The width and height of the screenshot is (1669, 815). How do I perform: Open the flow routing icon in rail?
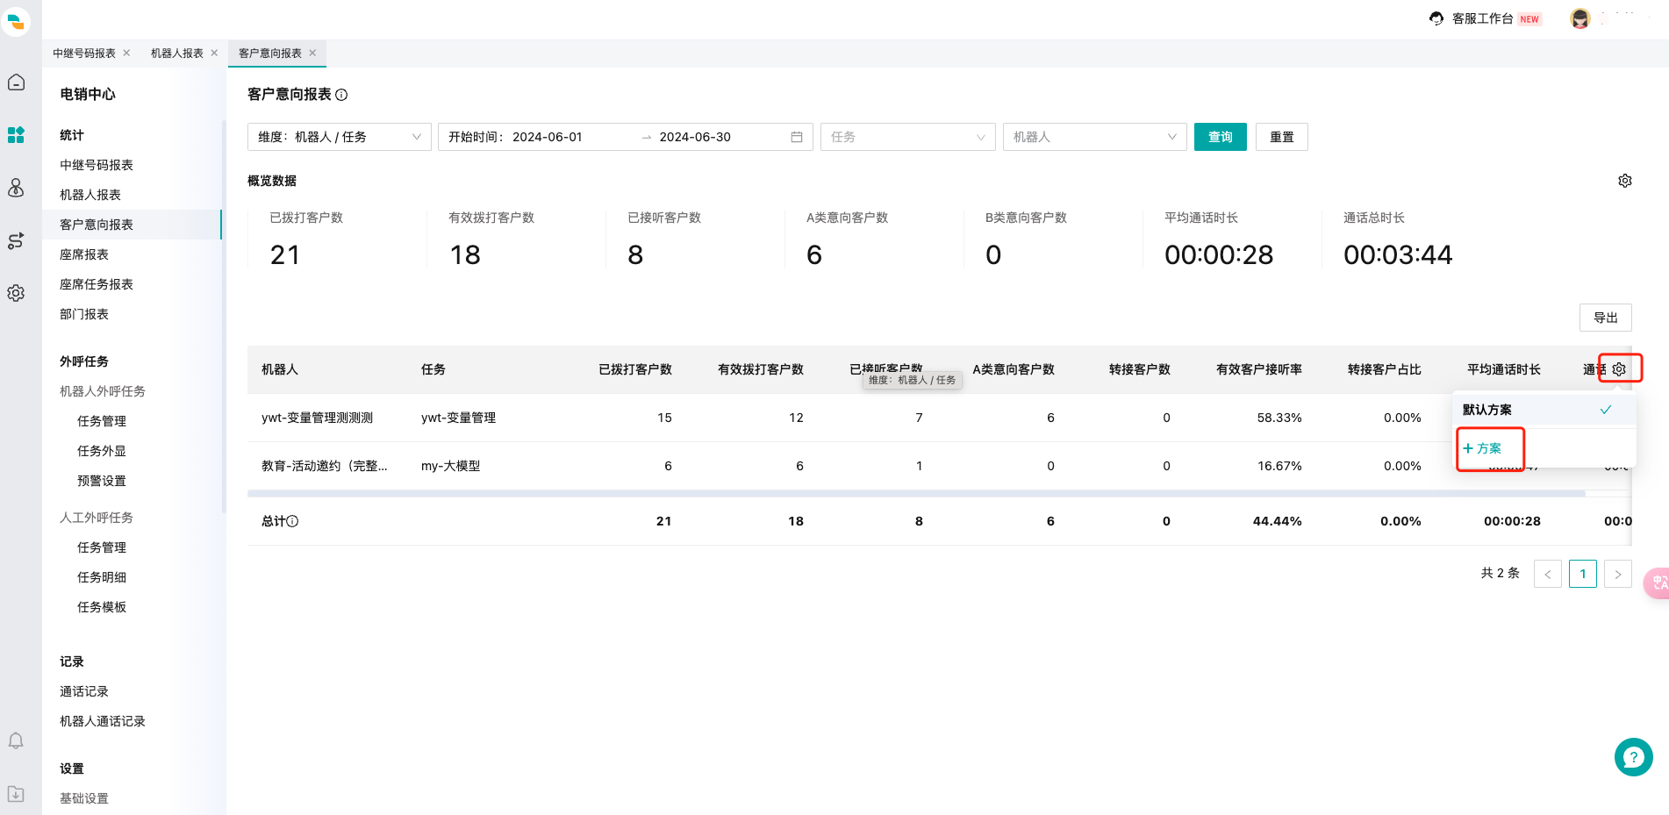point(16,240)
